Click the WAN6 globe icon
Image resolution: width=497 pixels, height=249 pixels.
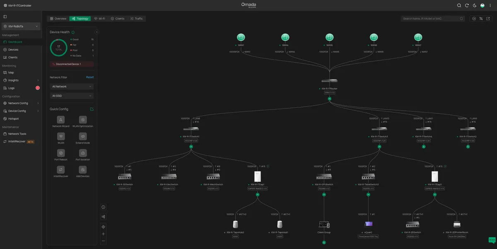click(x=374, y=38)
